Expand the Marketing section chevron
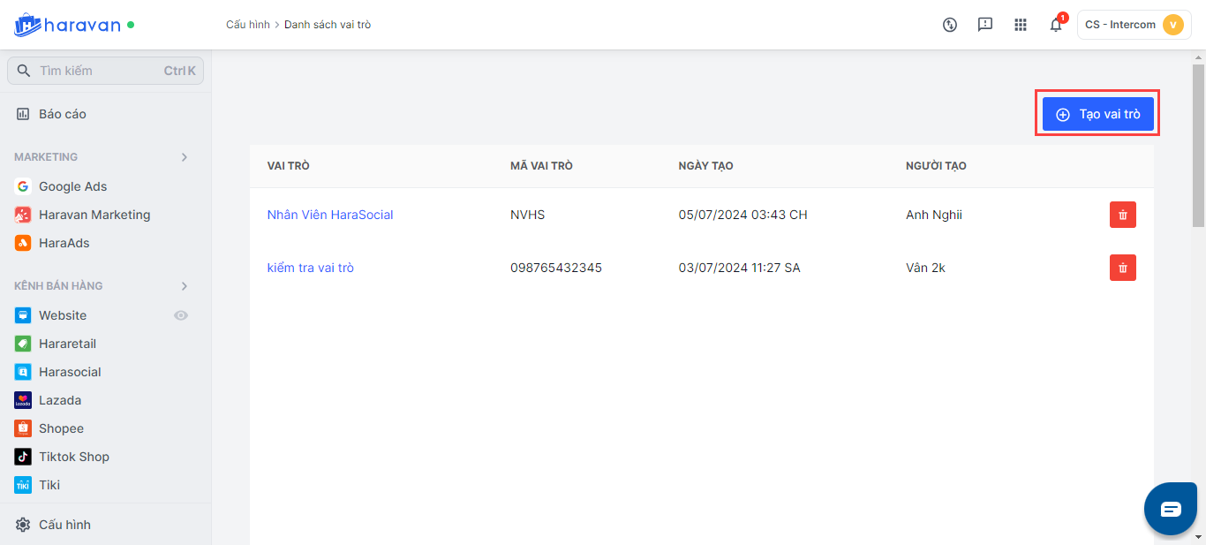 point(185,157)
